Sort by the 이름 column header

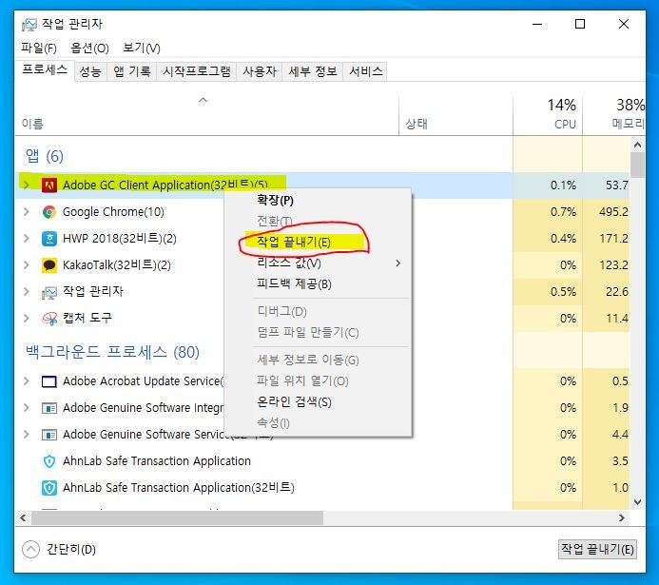(206, 115)
